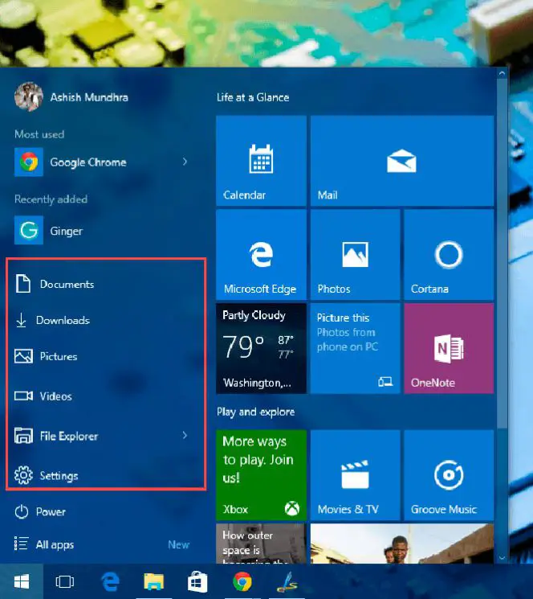Click the Google Chrome icon in Most used
533x599 pixels.
[29, 162]
